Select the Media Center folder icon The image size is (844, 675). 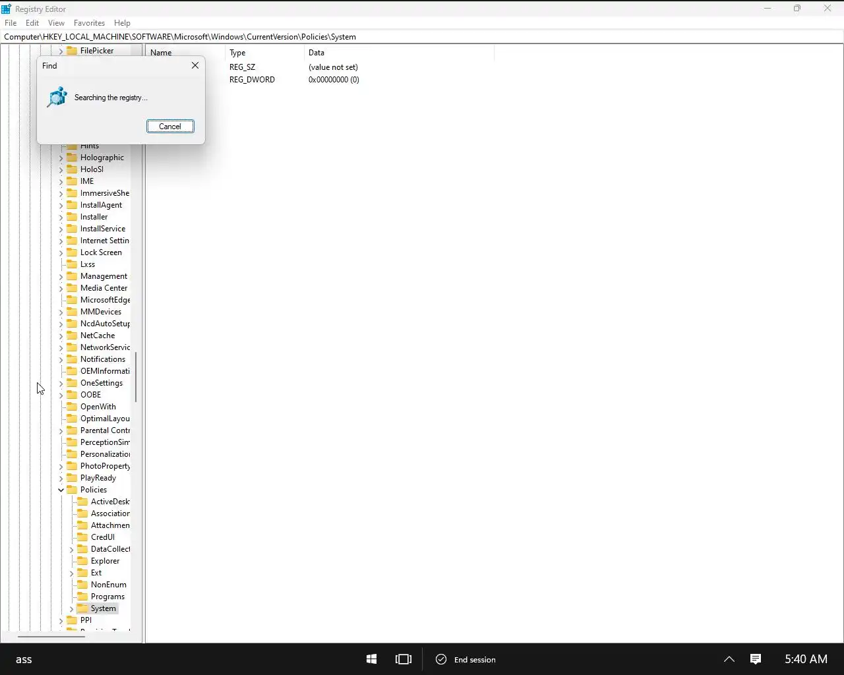pos(72,288)
